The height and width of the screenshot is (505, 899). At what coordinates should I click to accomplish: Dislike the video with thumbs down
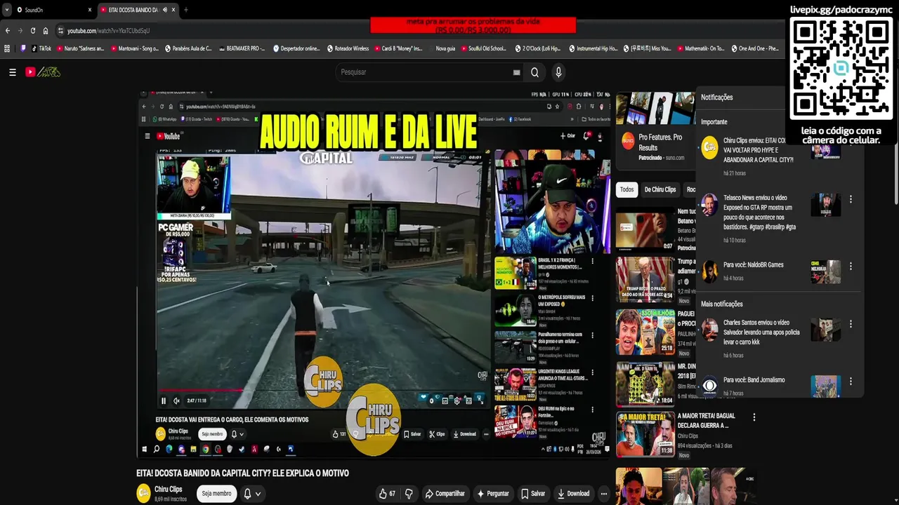point(409,494)
